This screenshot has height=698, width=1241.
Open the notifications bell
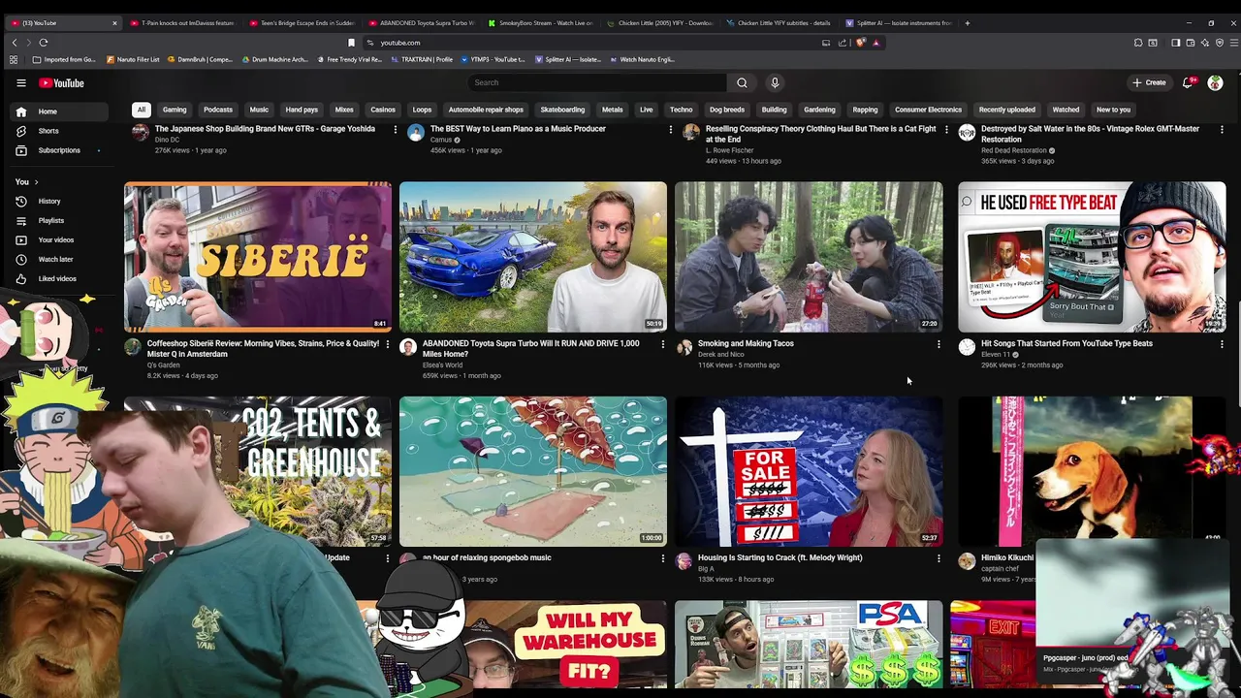coord(1188,82)
